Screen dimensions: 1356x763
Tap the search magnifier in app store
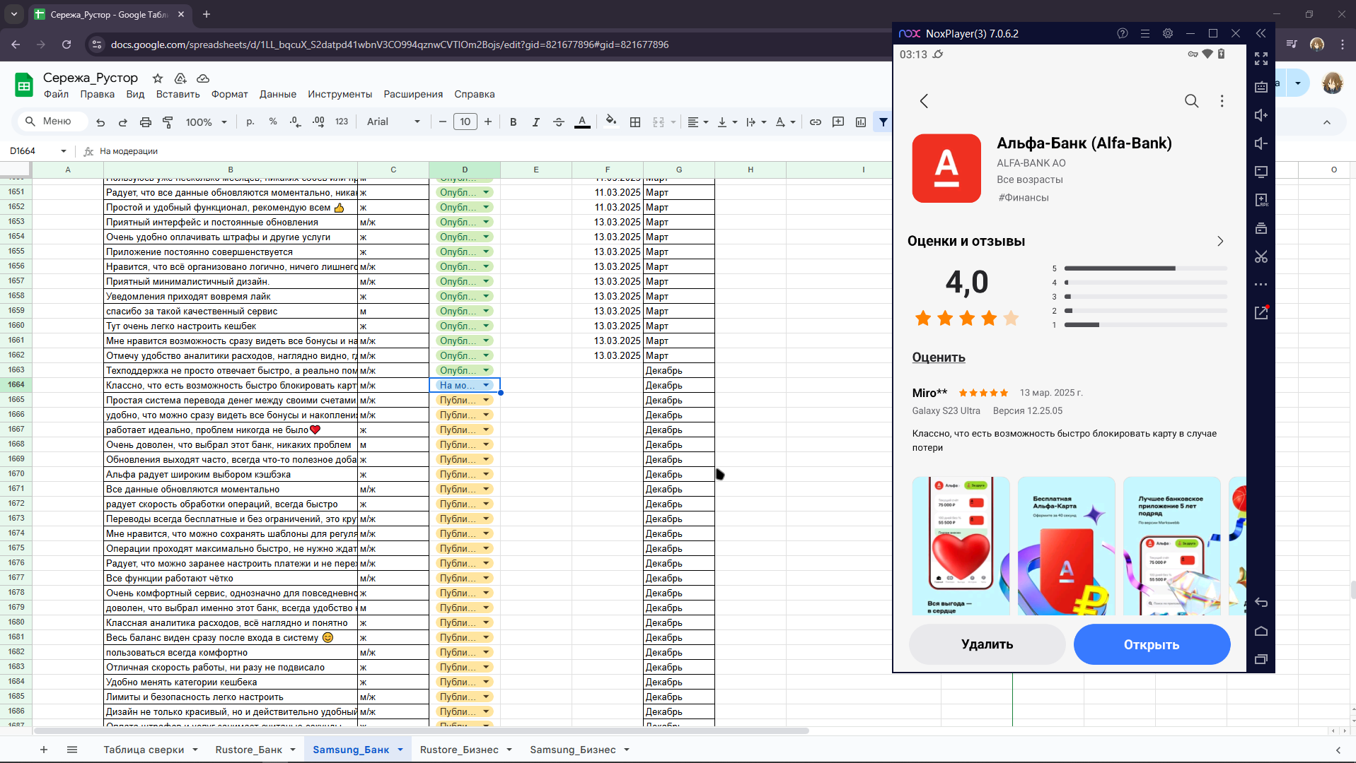pos(1191,101)
